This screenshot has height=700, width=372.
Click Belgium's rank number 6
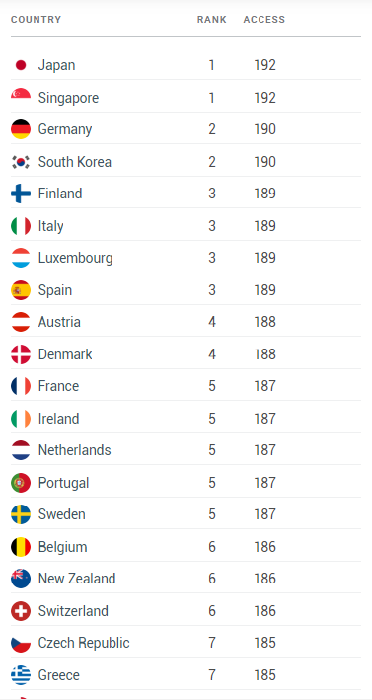tap(212, 547)
